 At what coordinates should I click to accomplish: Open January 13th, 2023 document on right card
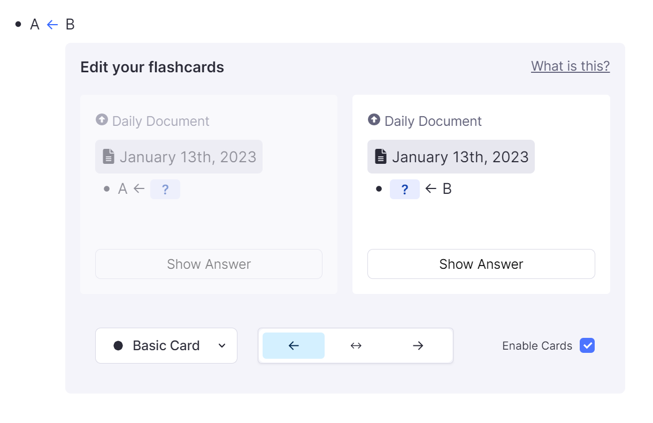(460, 157)
